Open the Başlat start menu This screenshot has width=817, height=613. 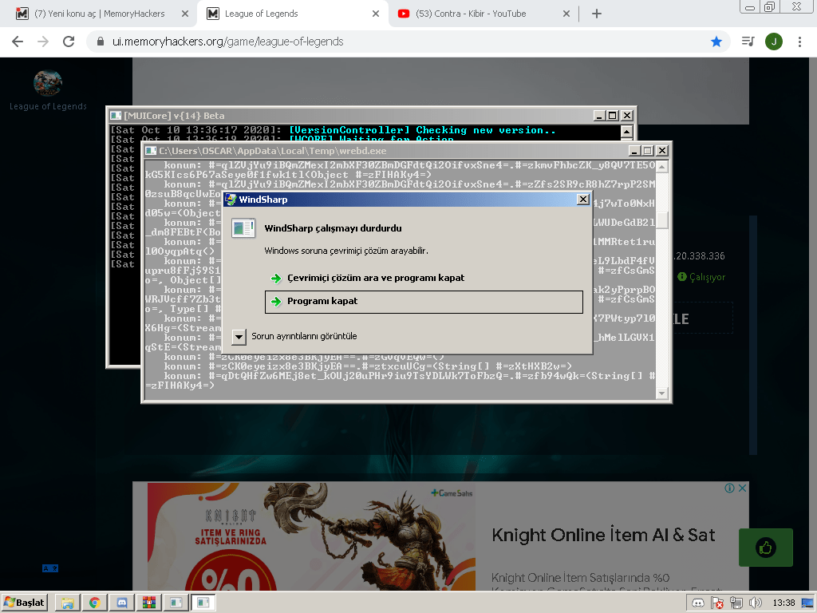(x=25, y=603)
